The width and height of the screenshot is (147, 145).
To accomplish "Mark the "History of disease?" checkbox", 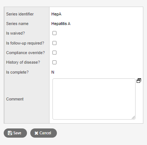I will 54,62.
